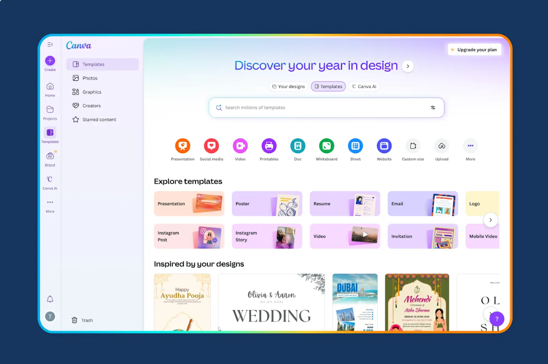
Task: Open Logo template category card
Action: [482, 204]
